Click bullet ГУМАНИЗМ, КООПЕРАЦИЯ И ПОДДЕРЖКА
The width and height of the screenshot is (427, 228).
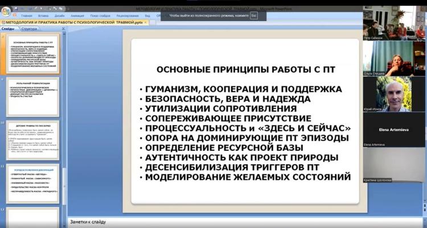pyautogui.click(x=244, y=89)
